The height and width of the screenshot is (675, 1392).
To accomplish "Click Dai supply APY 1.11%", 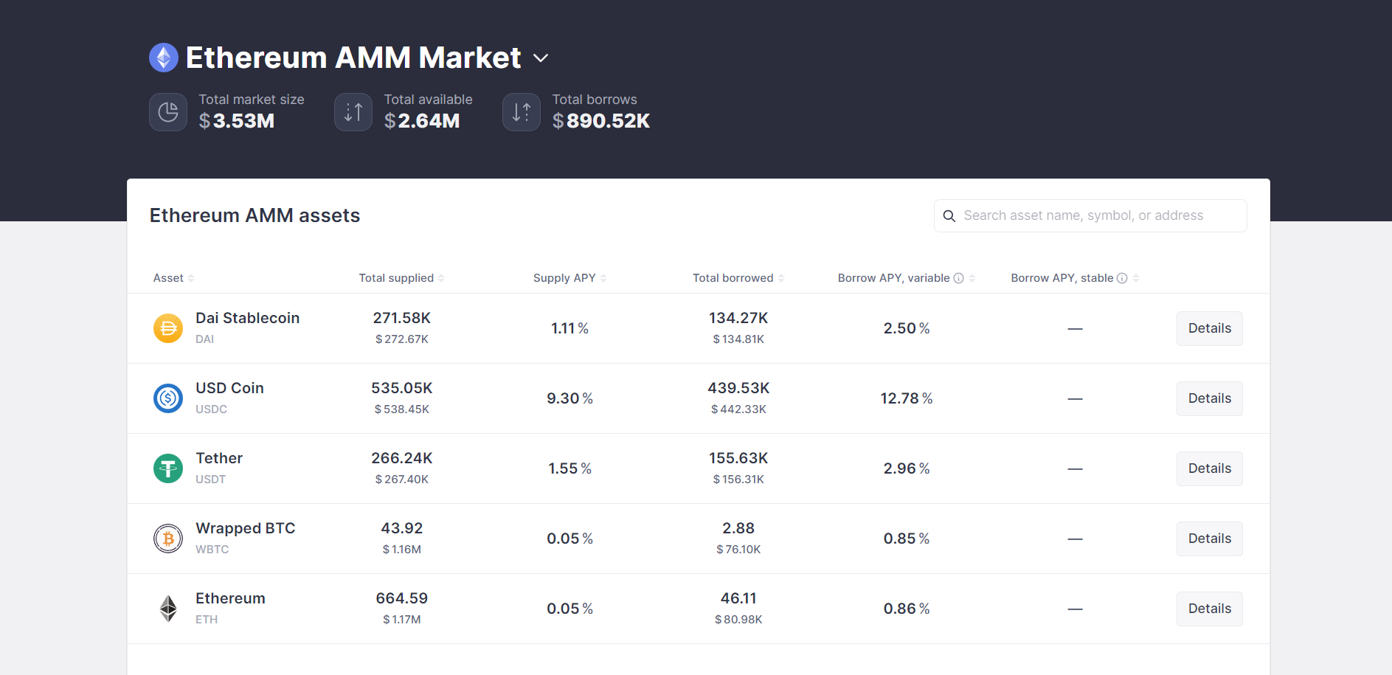I will click(569, 328).
